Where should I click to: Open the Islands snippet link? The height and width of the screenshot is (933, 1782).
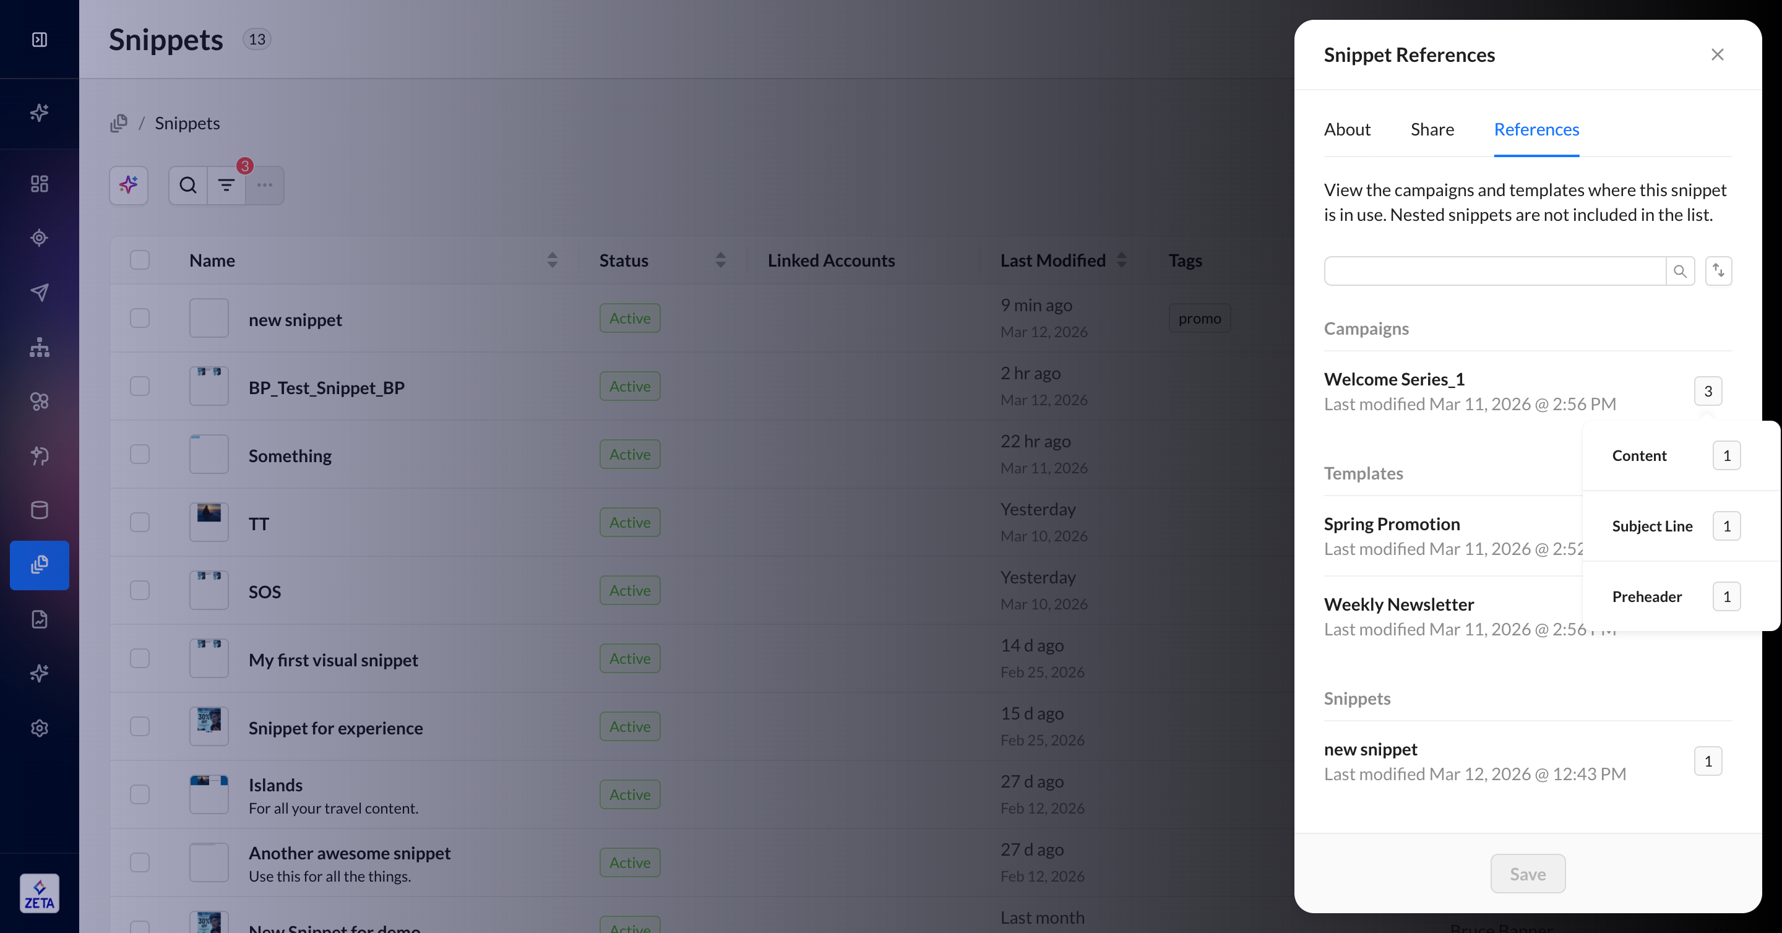275,785
